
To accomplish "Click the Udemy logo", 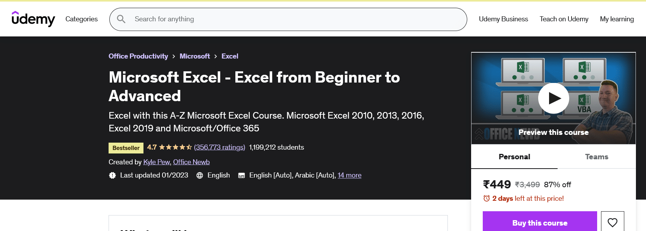I will click(33, 19).
